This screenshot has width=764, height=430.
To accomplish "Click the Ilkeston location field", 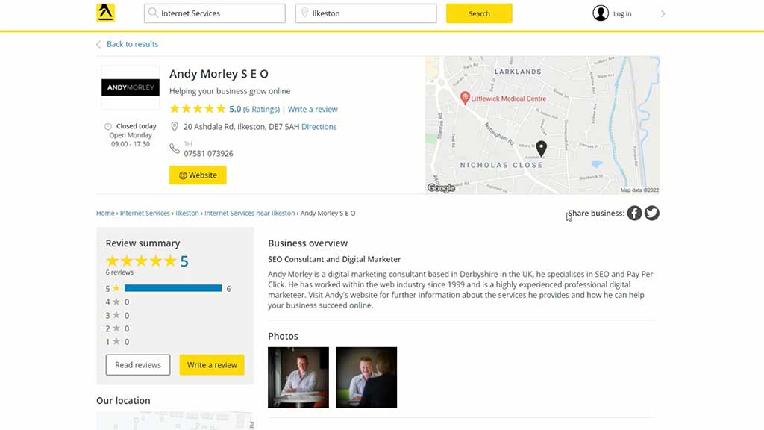I will tap(366, 13).
